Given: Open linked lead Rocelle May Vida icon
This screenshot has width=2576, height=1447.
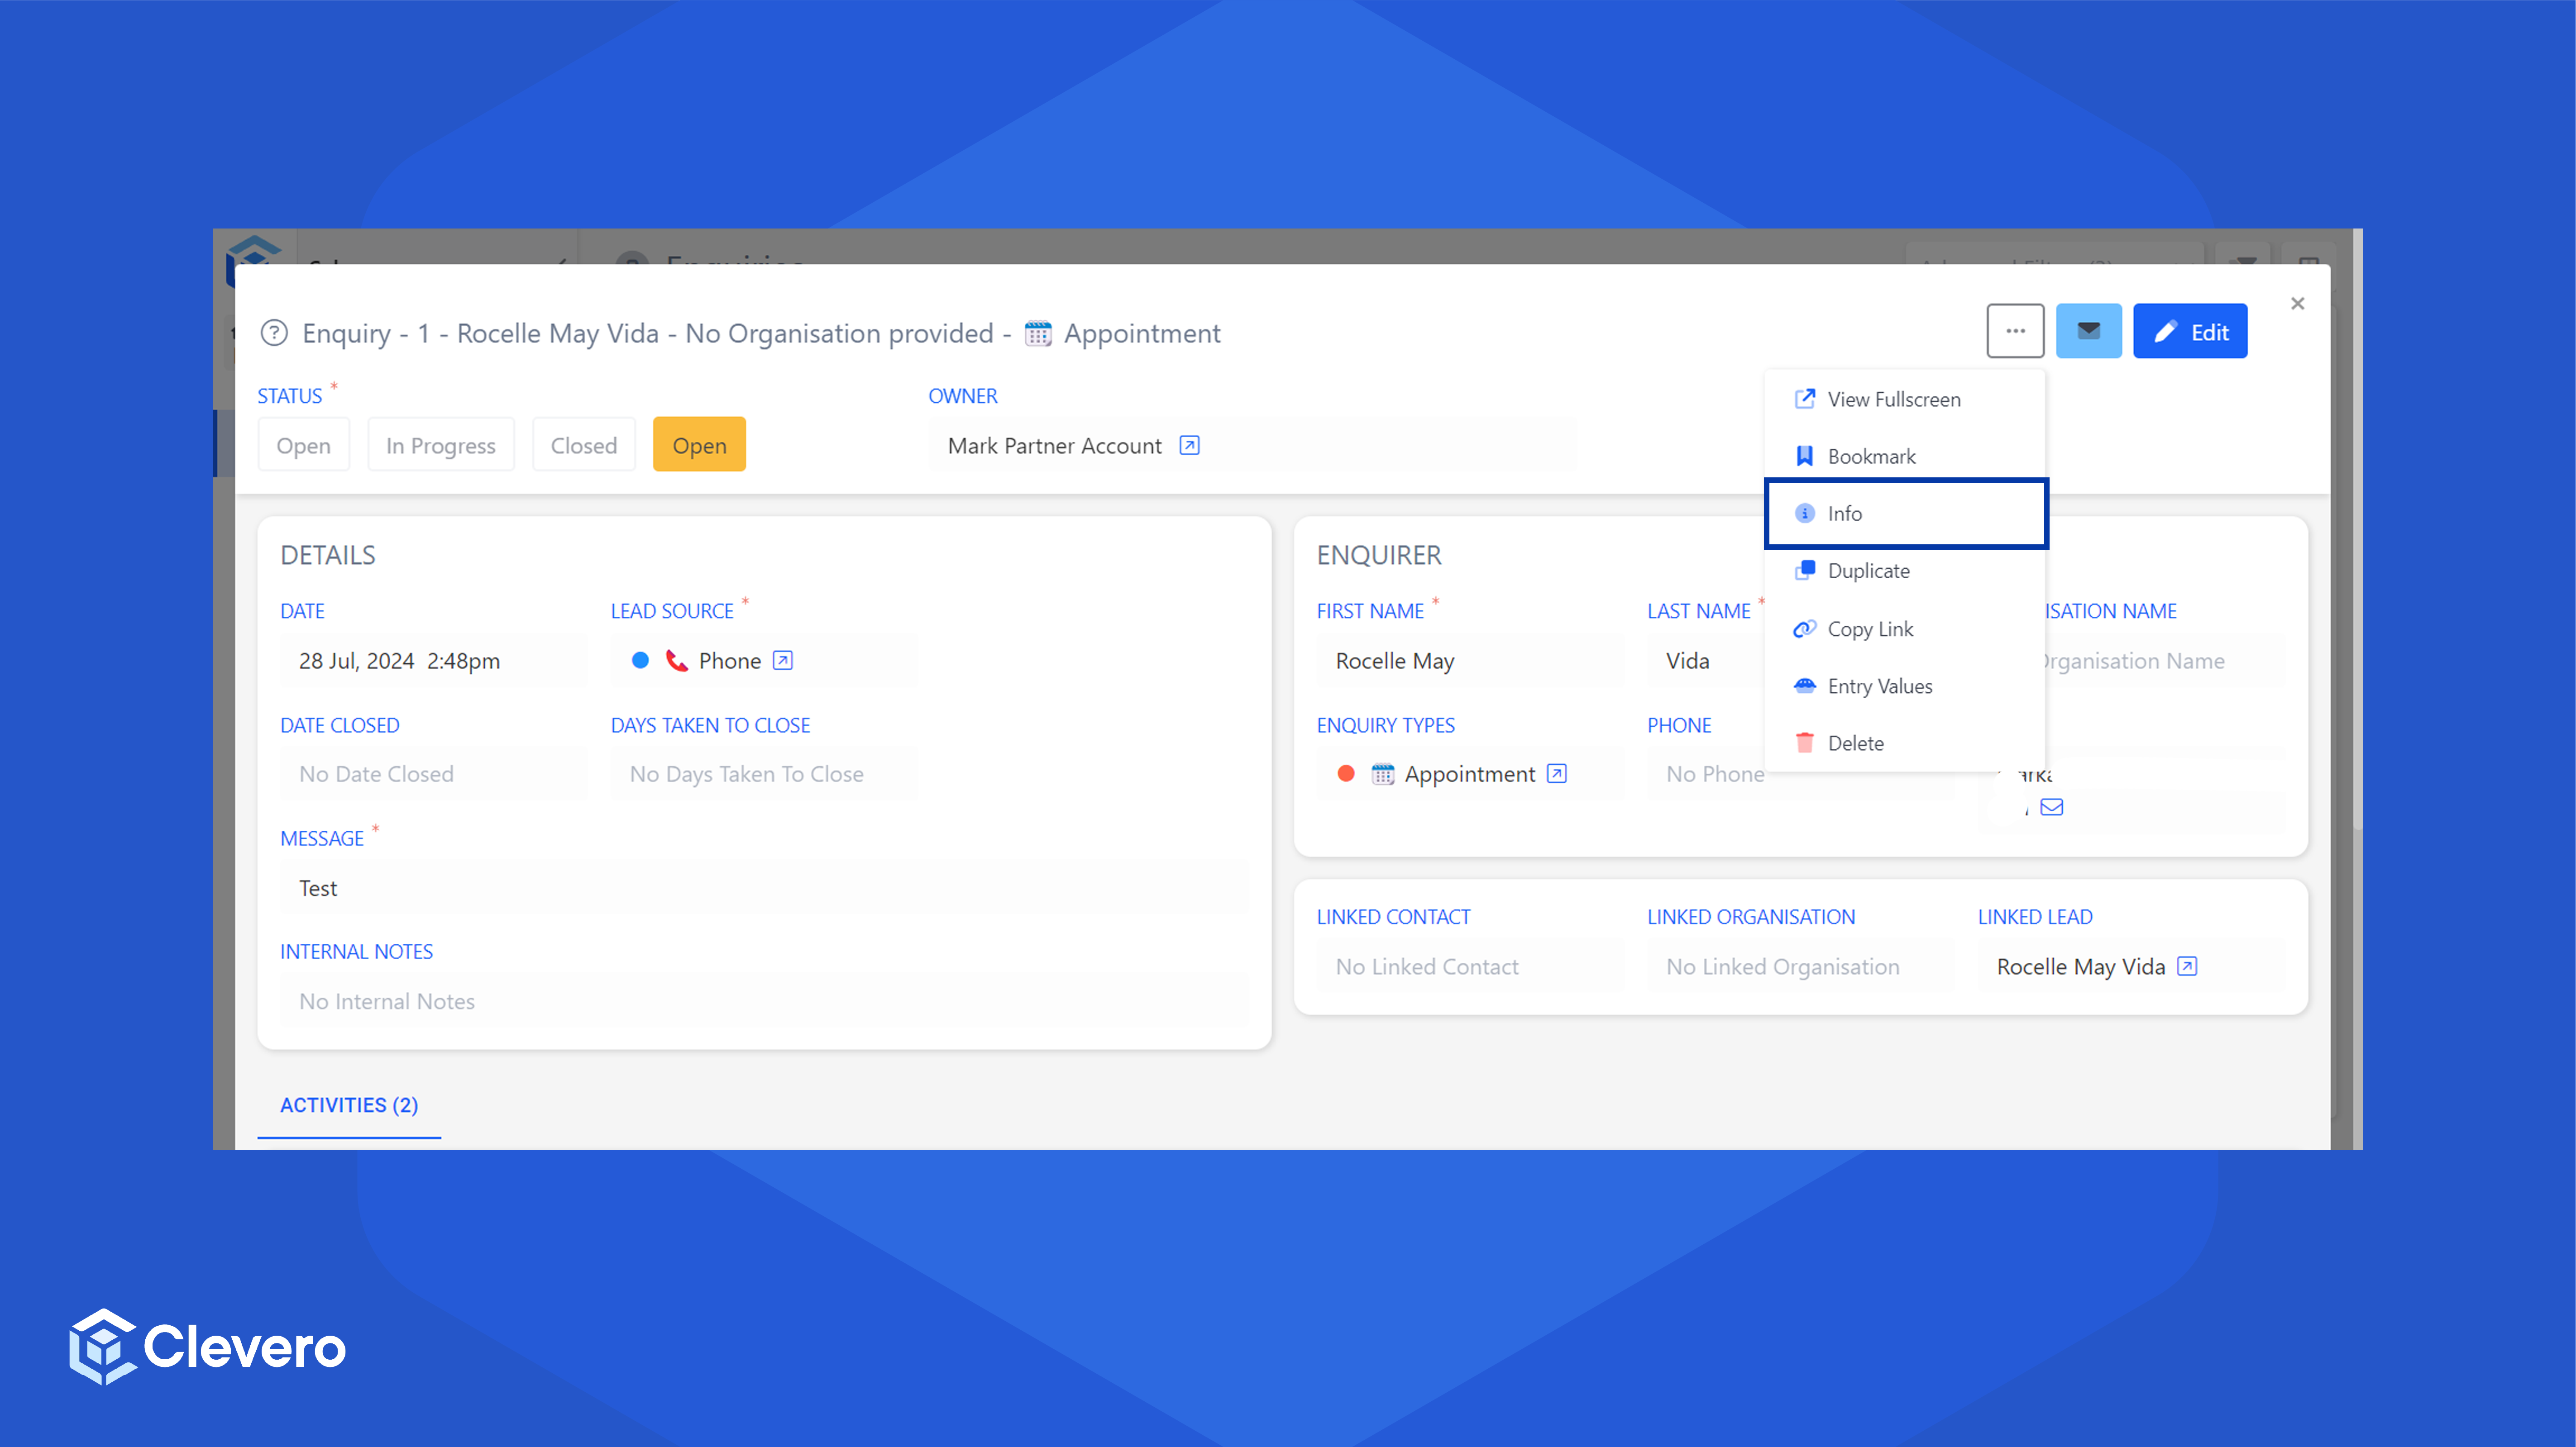Looking at the screenshot, I should click(x=2187, y=966).
